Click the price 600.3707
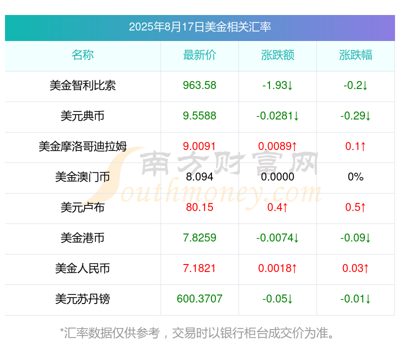The image size is (400, 349). pos(199,299)
